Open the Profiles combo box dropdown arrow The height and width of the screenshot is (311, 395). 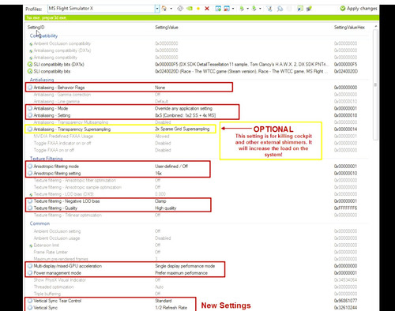[157, 9]
